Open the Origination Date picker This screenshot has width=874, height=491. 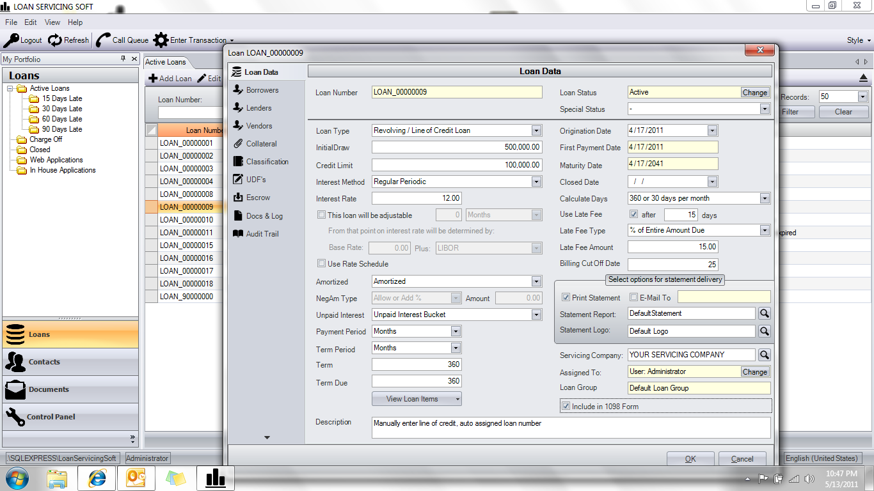[712, 130]
